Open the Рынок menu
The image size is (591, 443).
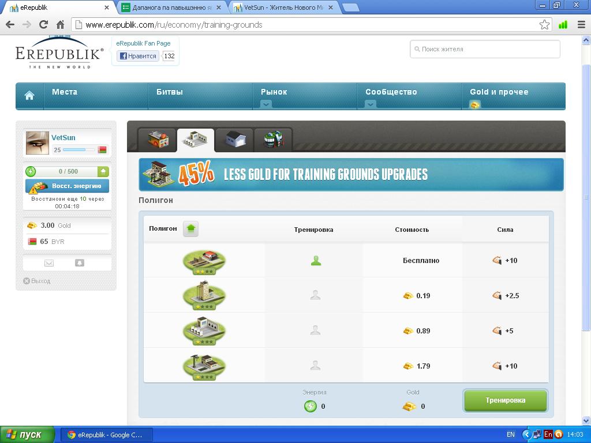coord(274,92)
